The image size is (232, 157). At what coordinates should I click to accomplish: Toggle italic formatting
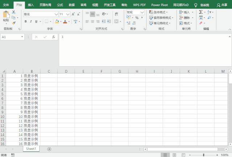pyautogui.click(x=31, y=21)
